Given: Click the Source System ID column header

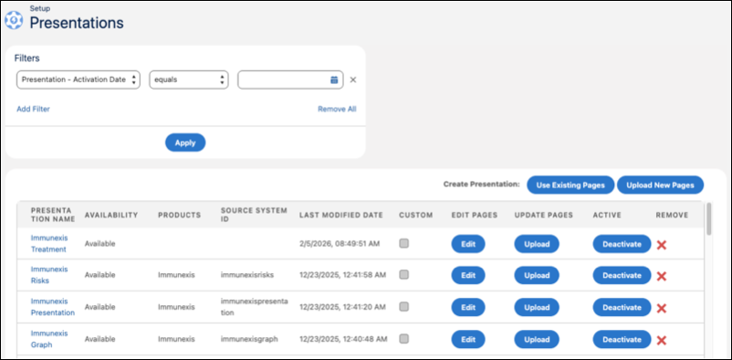Looking at the screenshot, I should click(x=254, y=215).
